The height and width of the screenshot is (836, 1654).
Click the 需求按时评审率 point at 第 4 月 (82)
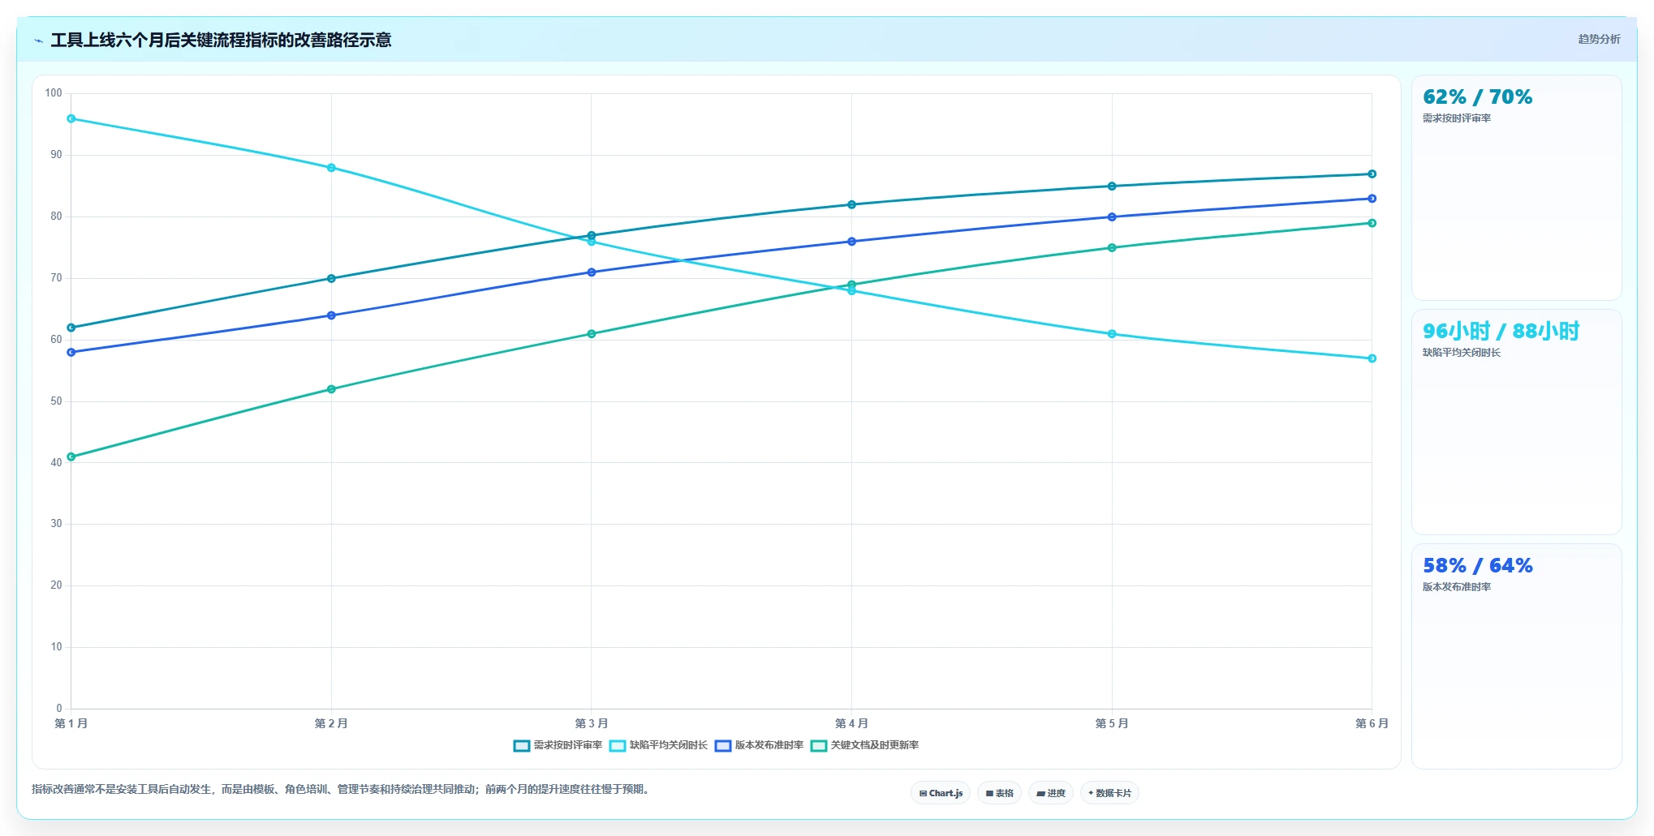851,204
